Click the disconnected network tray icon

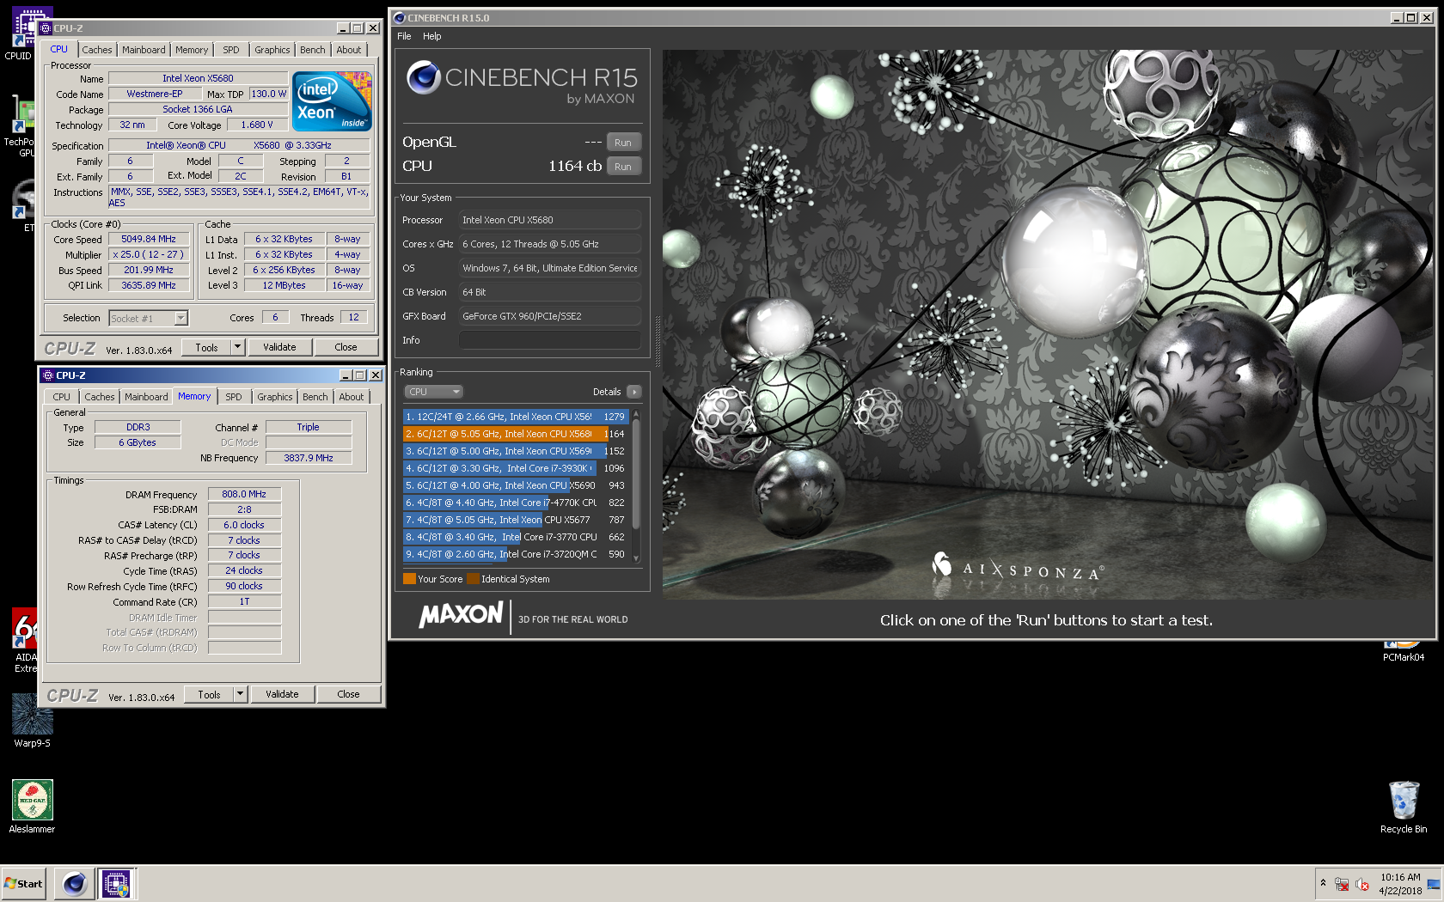1342,884
